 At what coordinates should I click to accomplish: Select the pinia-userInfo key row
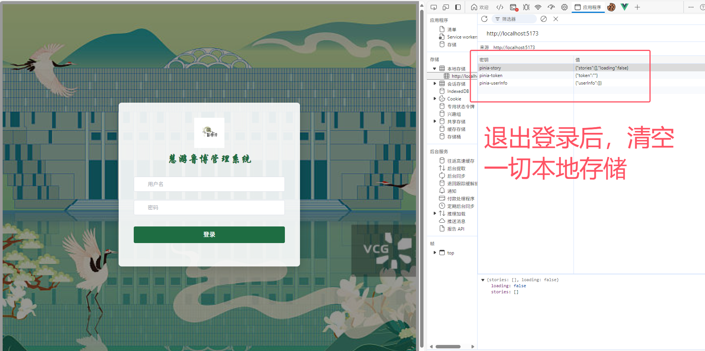coord(591,83)
